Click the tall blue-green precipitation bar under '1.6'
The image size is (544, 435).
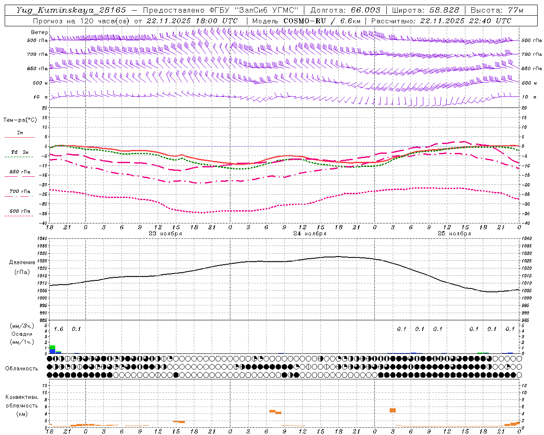tap(52, 349)
